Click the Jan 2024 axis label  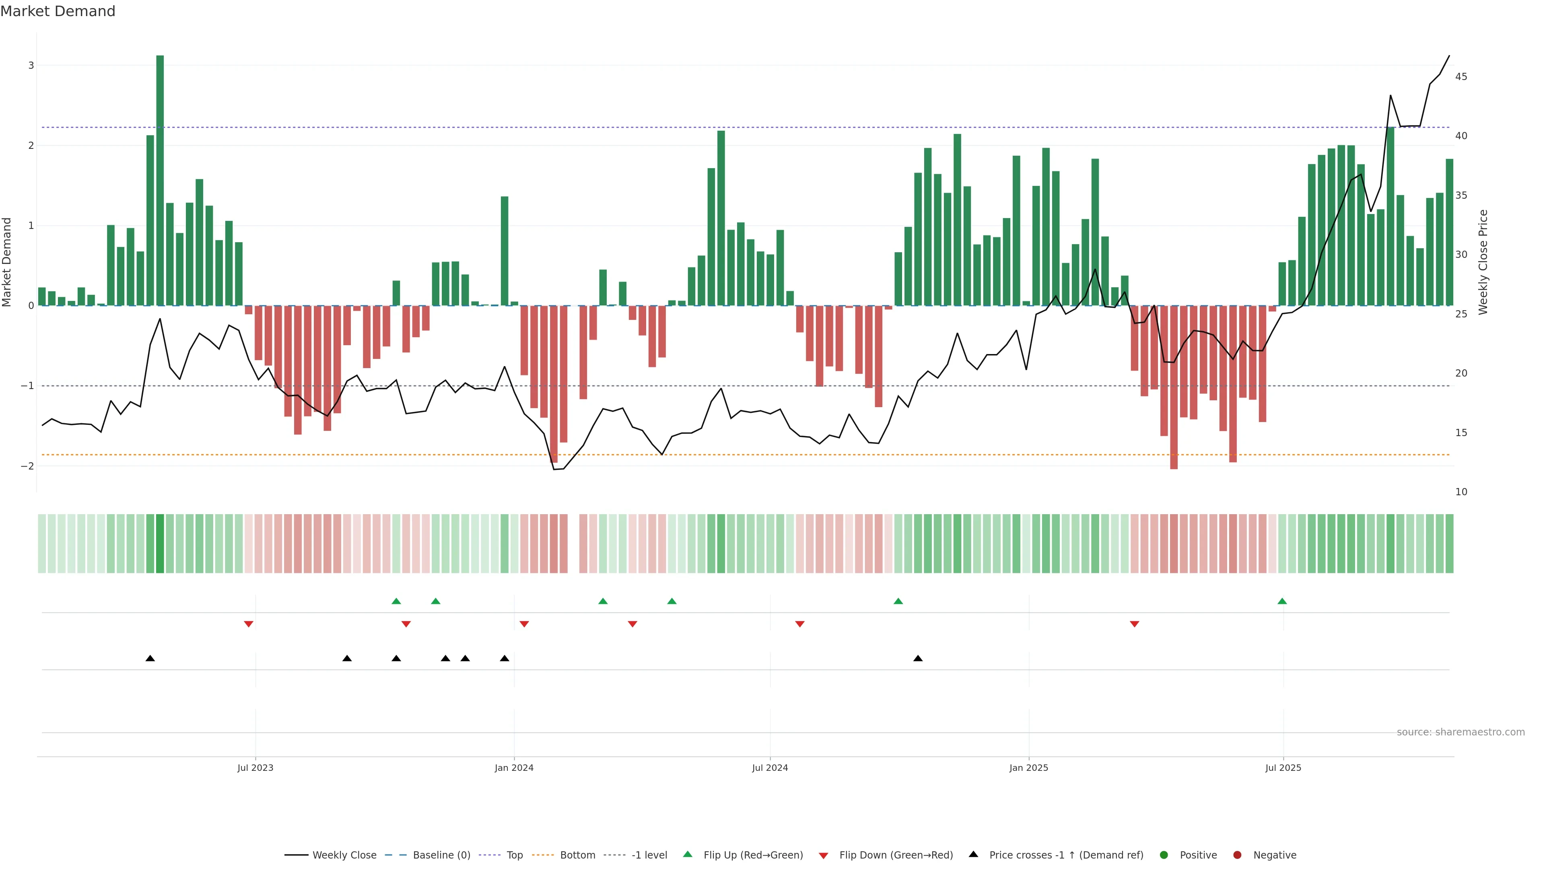click(x=514, y=768)
